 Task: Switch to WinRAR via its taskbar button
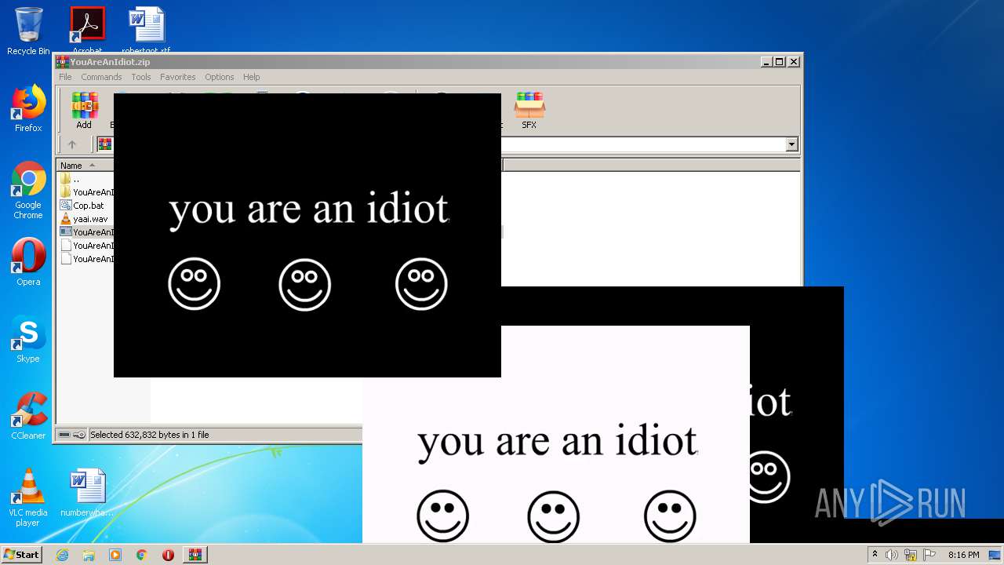click(195, 555)
